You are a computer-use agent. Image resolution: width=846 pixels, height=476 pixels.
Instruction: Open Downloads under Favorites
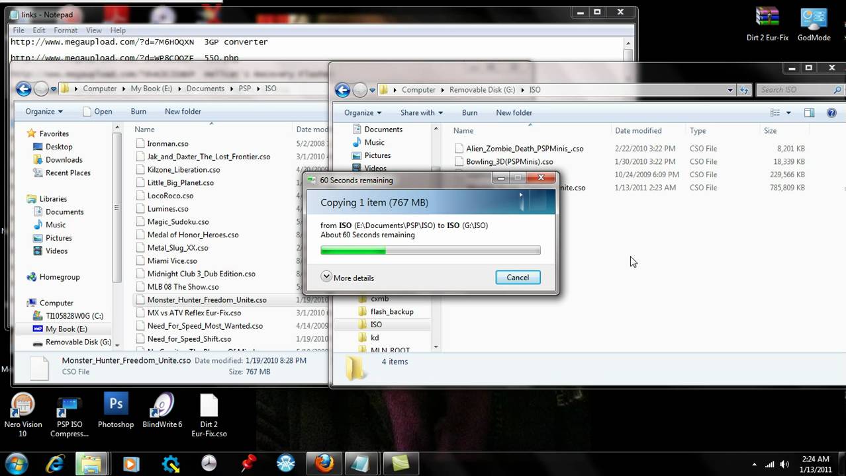click(64, 159)
